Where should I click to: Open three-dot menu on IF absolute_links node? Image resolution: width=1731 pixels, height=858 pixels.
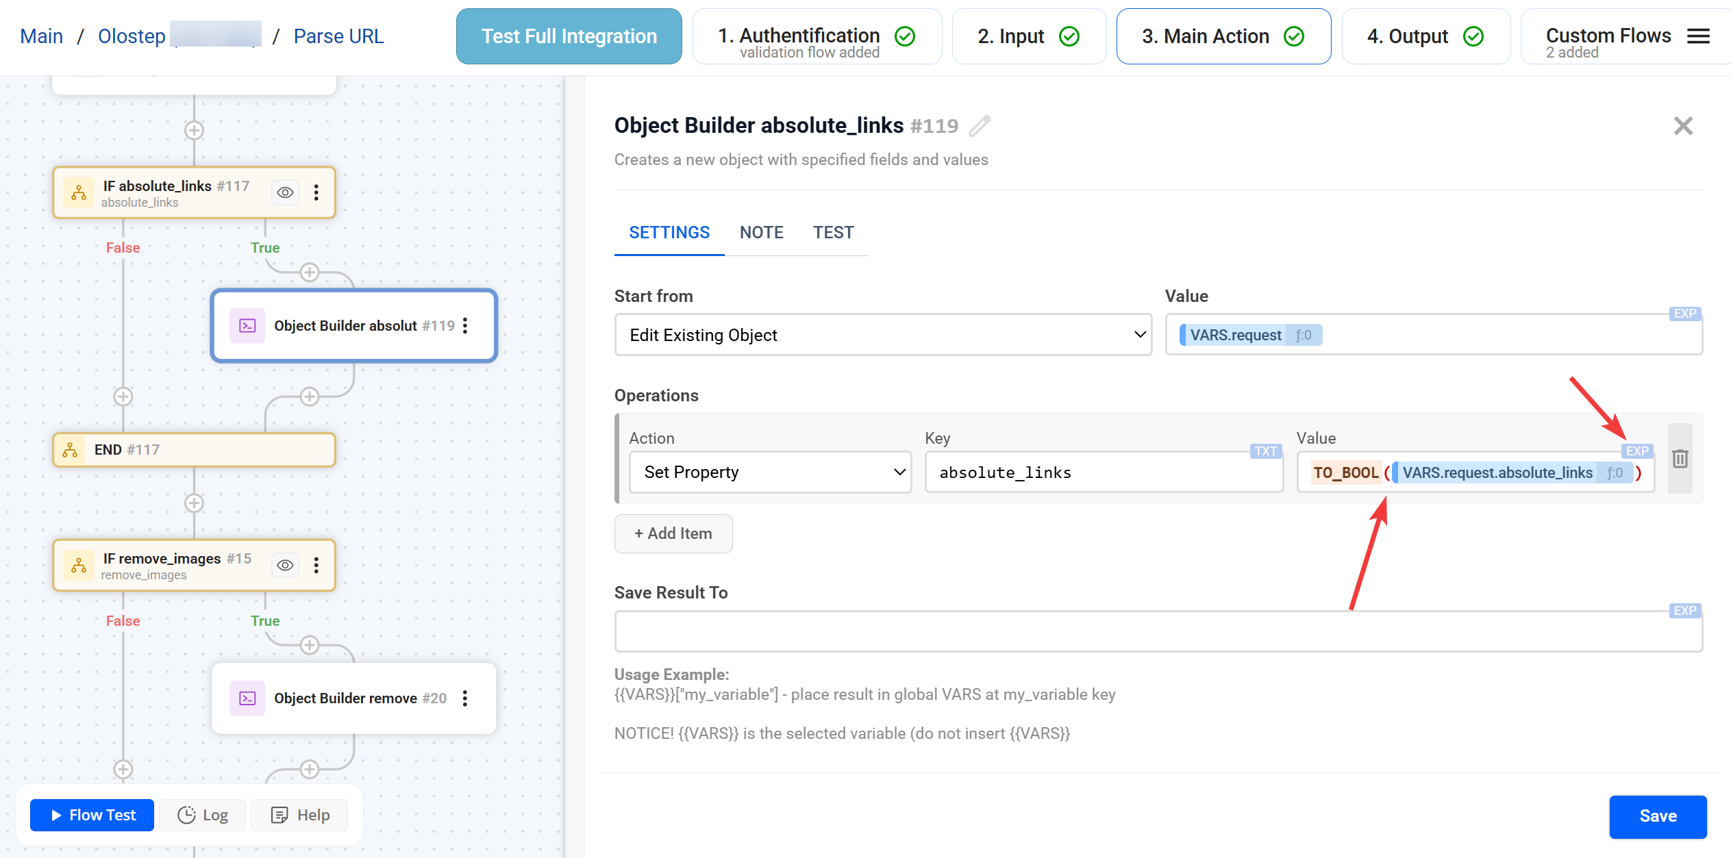pyautogui.click(x=316, y=192)
